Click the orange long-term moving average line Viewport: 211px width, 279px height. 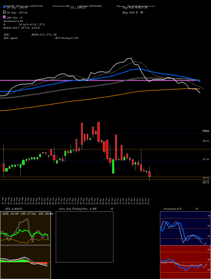[x=100, y=98]
